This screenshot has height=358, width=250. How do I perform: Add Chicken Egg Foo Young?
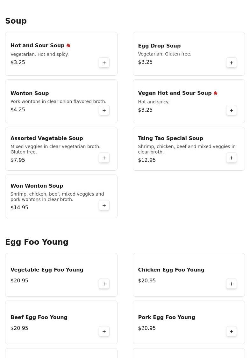pyautogui.click(x=232, y=284)
